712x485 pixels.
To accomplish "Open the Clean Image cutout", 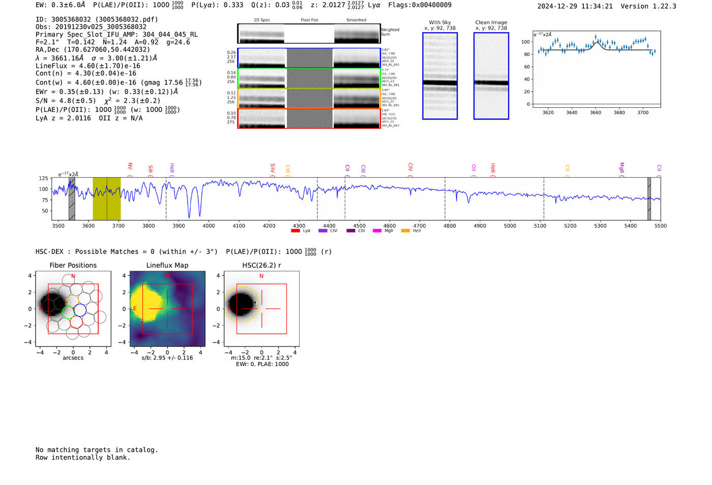I will tap(491, 76).
